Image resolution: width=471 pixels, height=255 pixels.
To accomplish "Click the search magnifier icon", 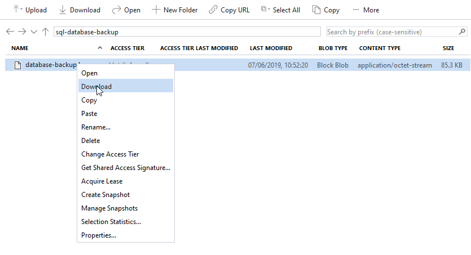I will [x=463, y=32].
